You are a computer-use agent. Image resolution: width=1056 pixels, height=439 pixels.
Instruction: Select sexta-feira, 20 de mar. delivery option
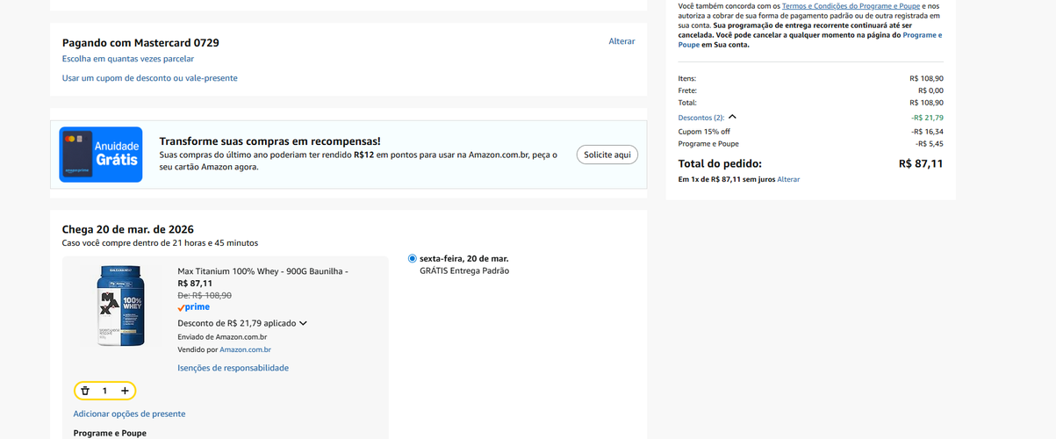point(413,259)
